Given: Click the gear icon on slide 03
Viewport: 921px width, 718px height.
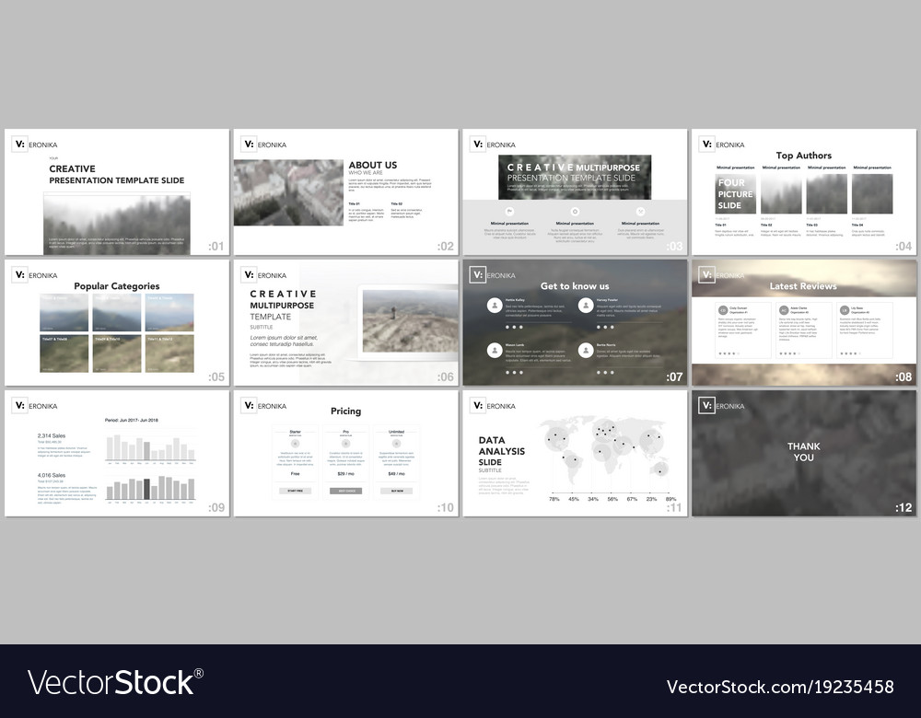Looking at the screenshot, I should click(575, 212).
